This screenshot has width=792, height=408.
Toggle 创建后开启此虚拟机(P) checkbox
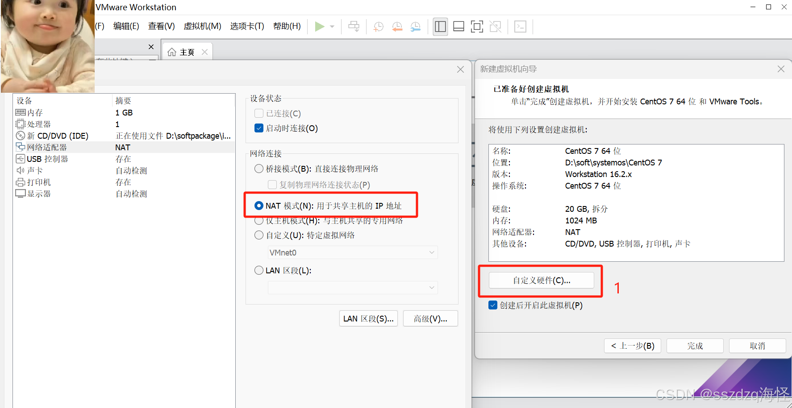coord(493,305)
